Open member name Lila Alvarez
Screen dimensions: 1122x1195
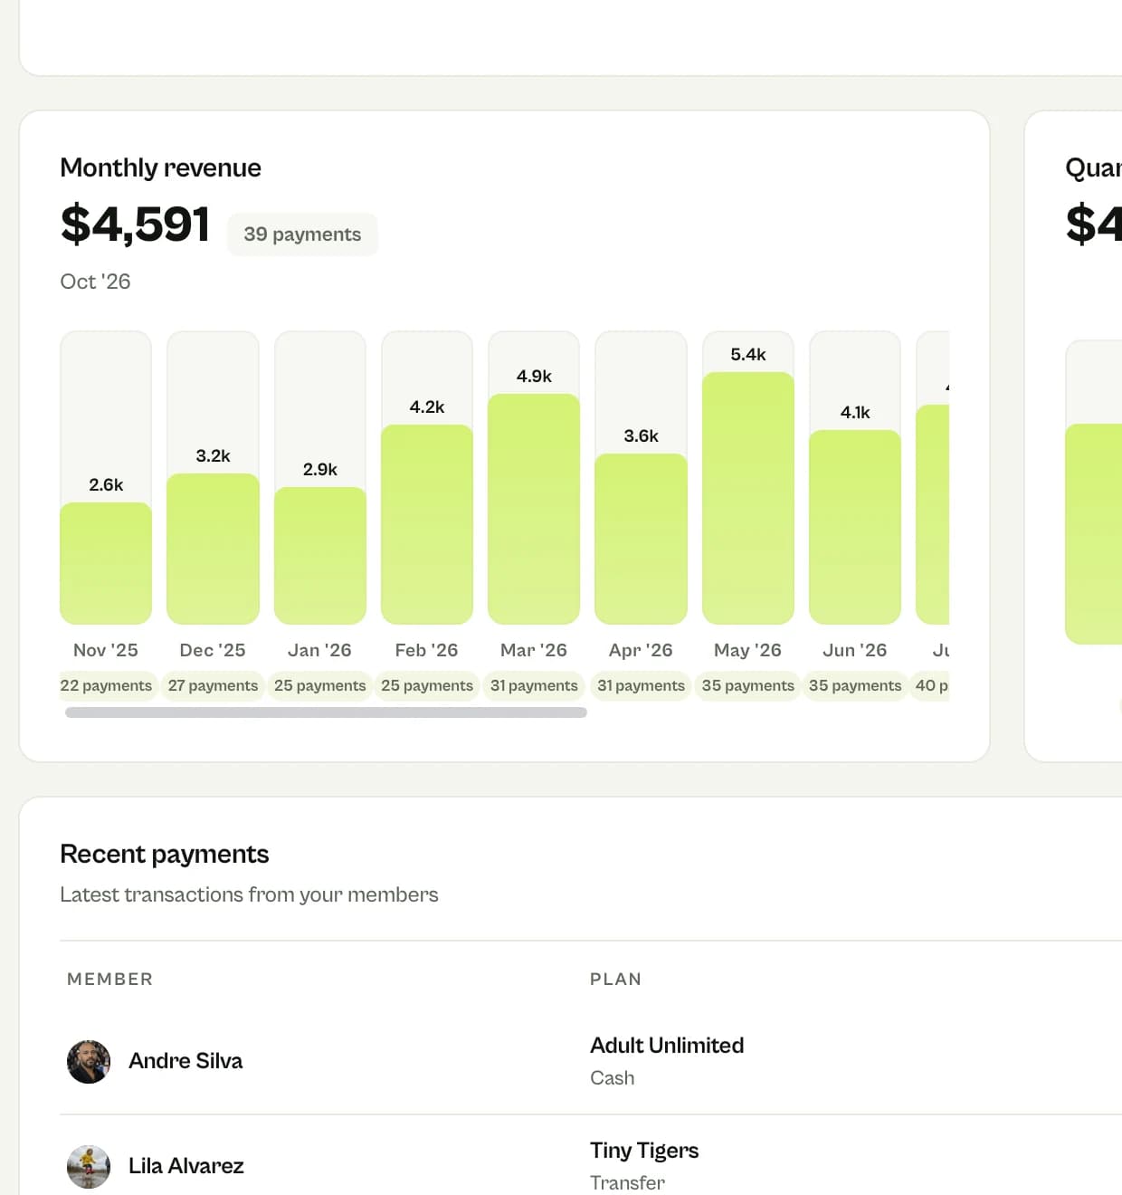[185, 1166]
